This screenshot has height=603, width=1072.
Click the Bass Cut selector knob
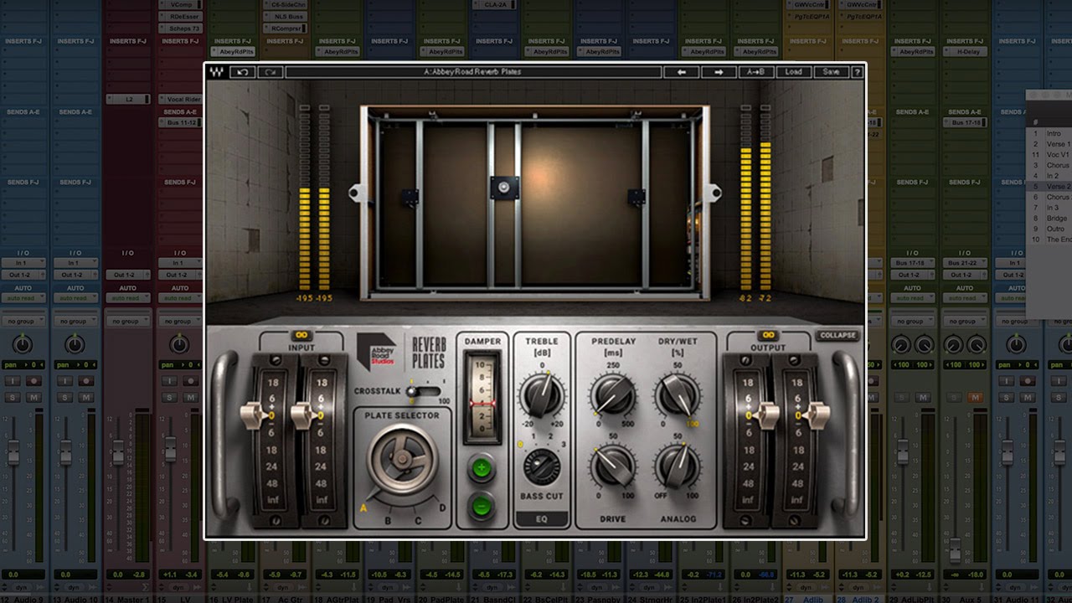pyautogui.click(x=541, y=466)
